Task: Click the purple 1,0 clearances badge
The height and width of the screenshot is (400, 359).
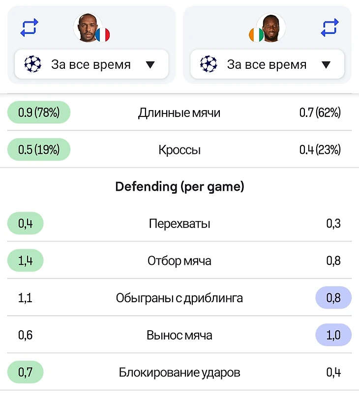Action: pyautogui.click(x=333, y=335)
